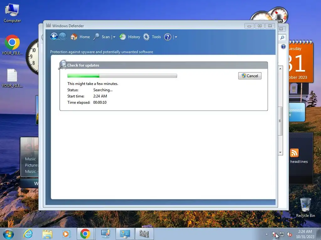
Task: Click the view headlines text on the gadget
Action: tap(299, 162)
